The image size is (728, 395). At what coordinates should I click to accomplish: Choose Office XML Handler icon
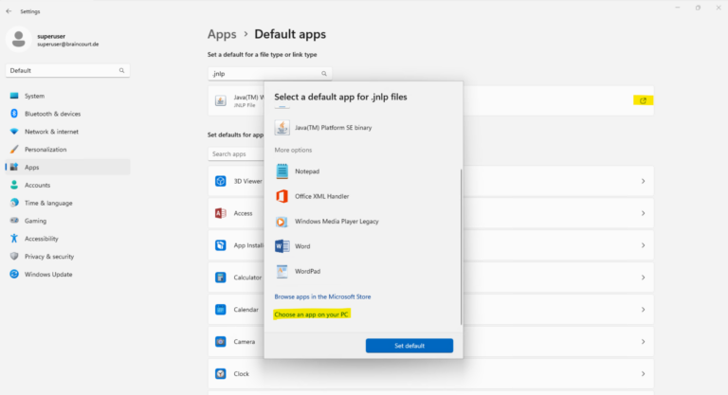click(282, 196)
